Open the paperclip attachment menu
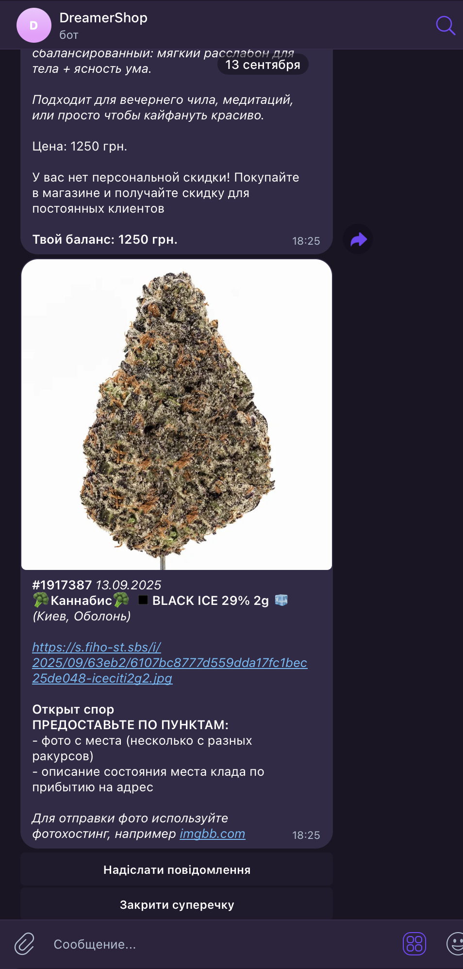The height and width of the screenshot is (969, 463). [24, 944]
